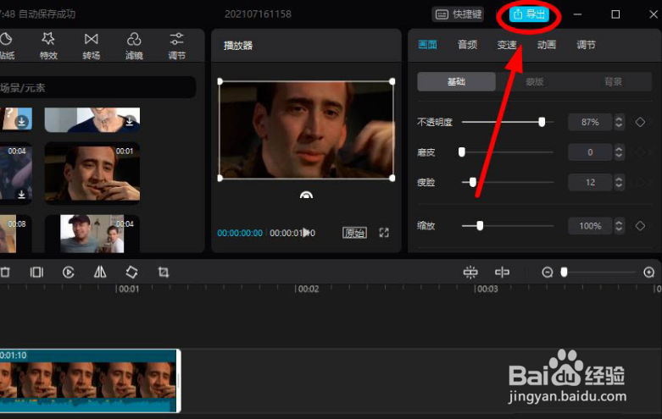Play the video in the player
This screenshot has width=662, height=419.
click(307, 232)
